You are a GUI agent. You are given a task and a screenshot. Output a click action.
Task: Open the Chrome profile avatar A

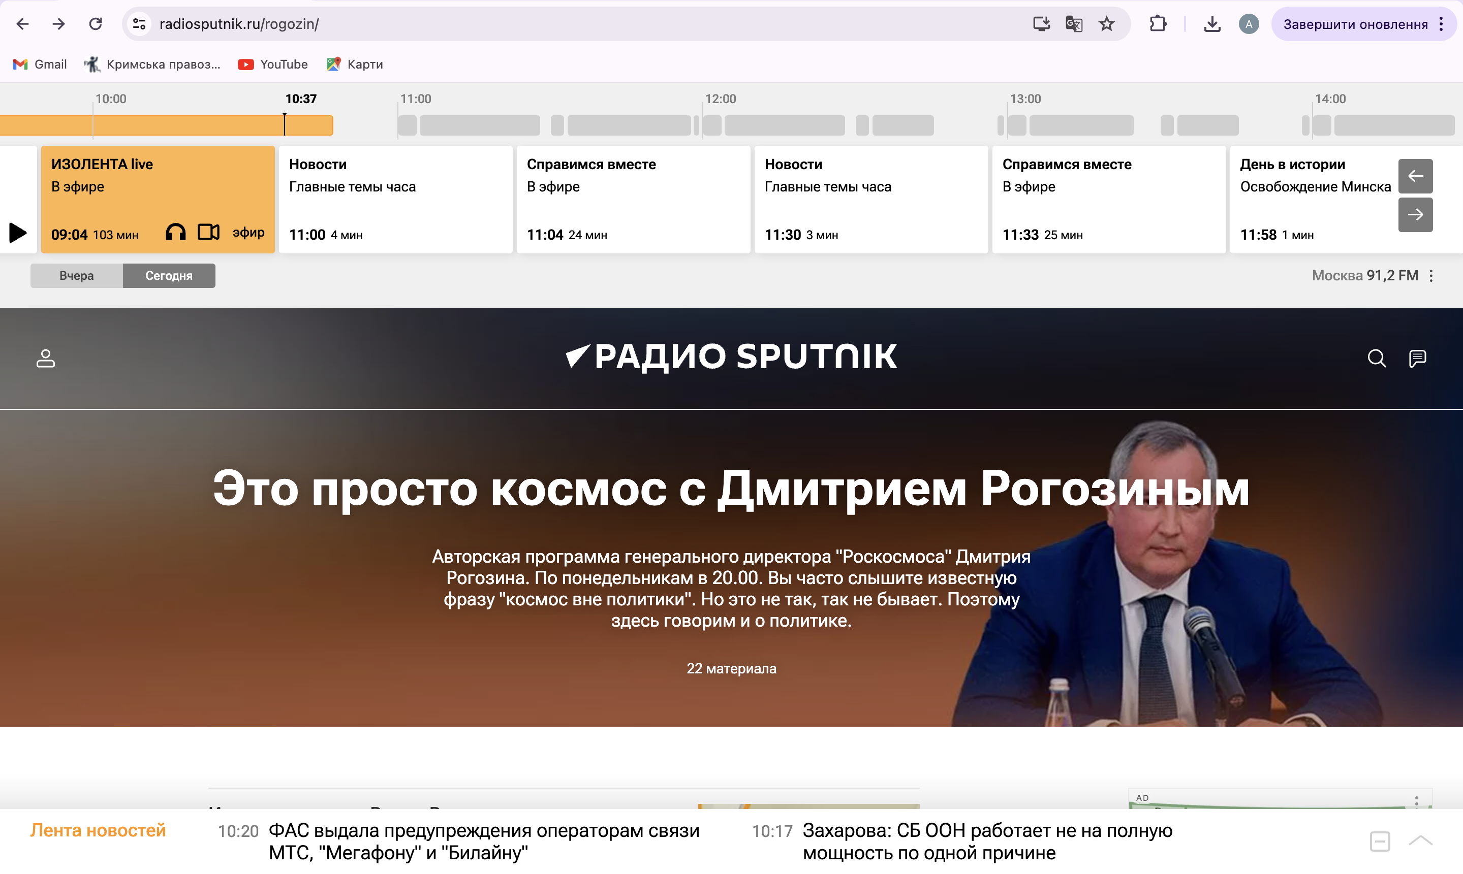click(1249, 24)
